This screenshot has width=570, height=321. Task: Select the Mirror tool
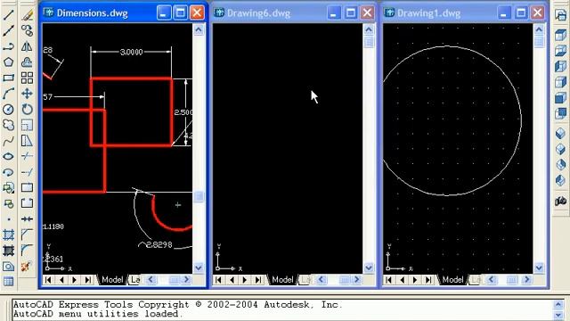click(27, 46)
